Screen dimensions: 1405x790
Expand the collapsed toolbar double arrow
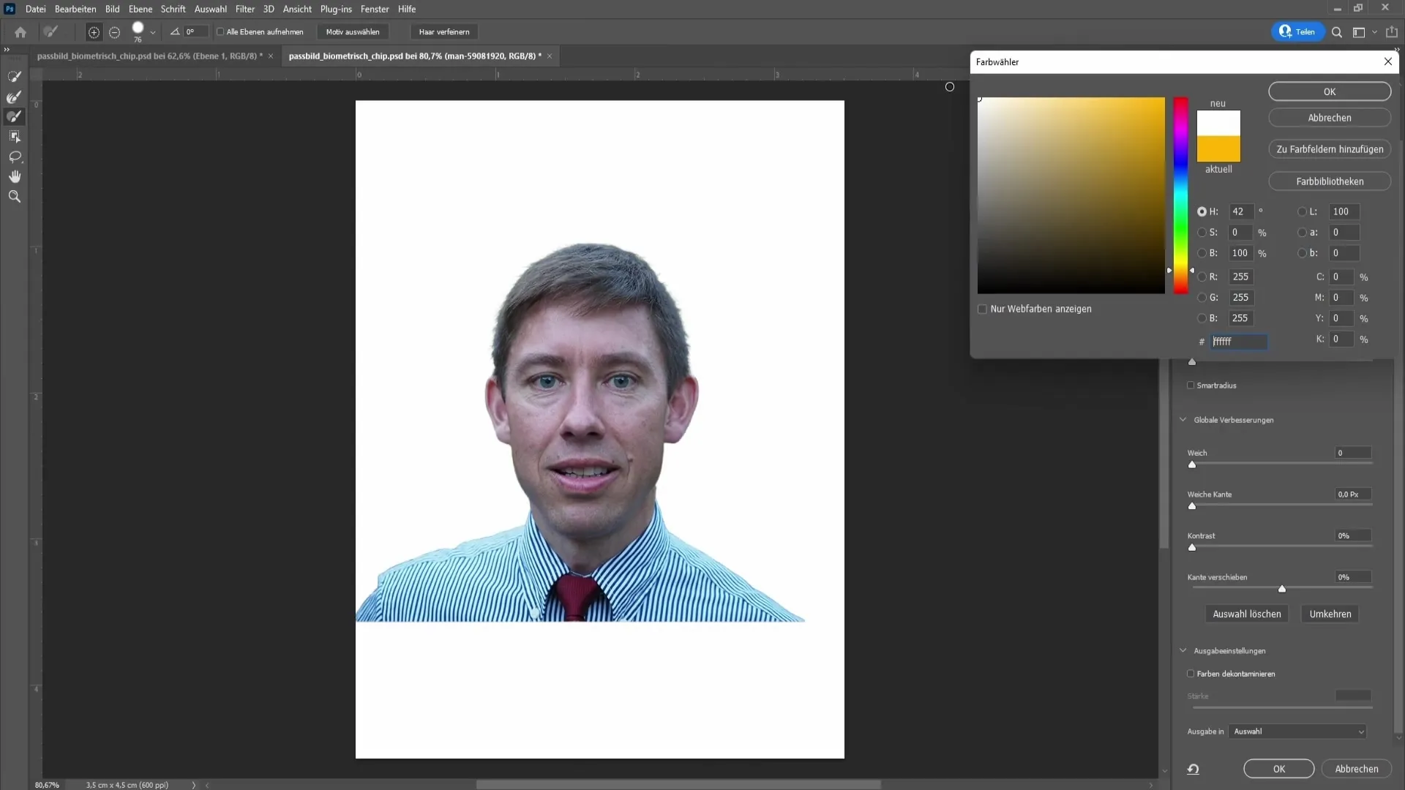click(7, 50)
